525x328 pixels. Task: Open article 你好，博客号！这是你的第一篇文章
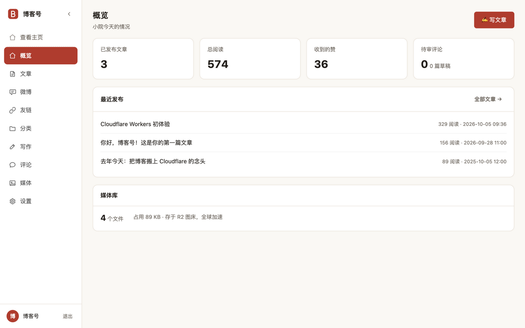146,143
